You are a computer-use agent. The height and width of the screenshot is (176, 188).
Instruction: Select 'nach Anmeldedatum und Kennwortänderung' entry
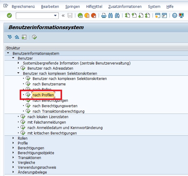click(x=65, y=128)
